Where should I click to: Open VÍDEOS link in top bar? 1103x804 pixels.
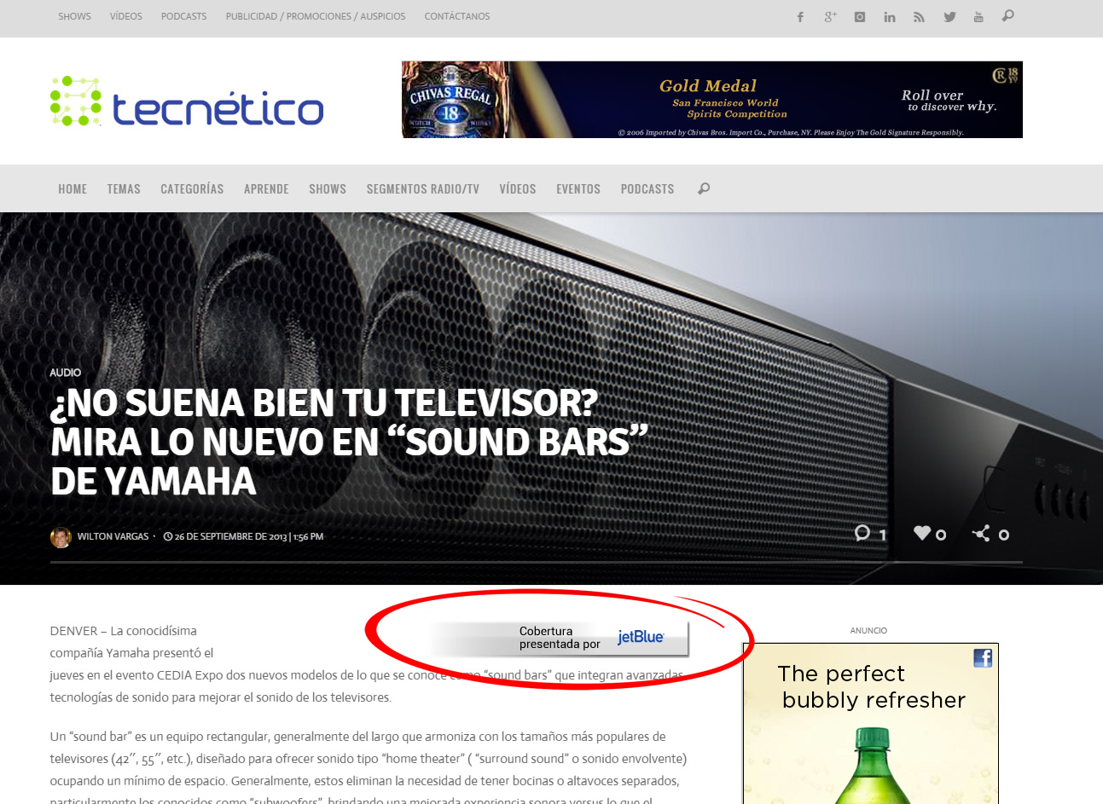click(x=126, y=16)
